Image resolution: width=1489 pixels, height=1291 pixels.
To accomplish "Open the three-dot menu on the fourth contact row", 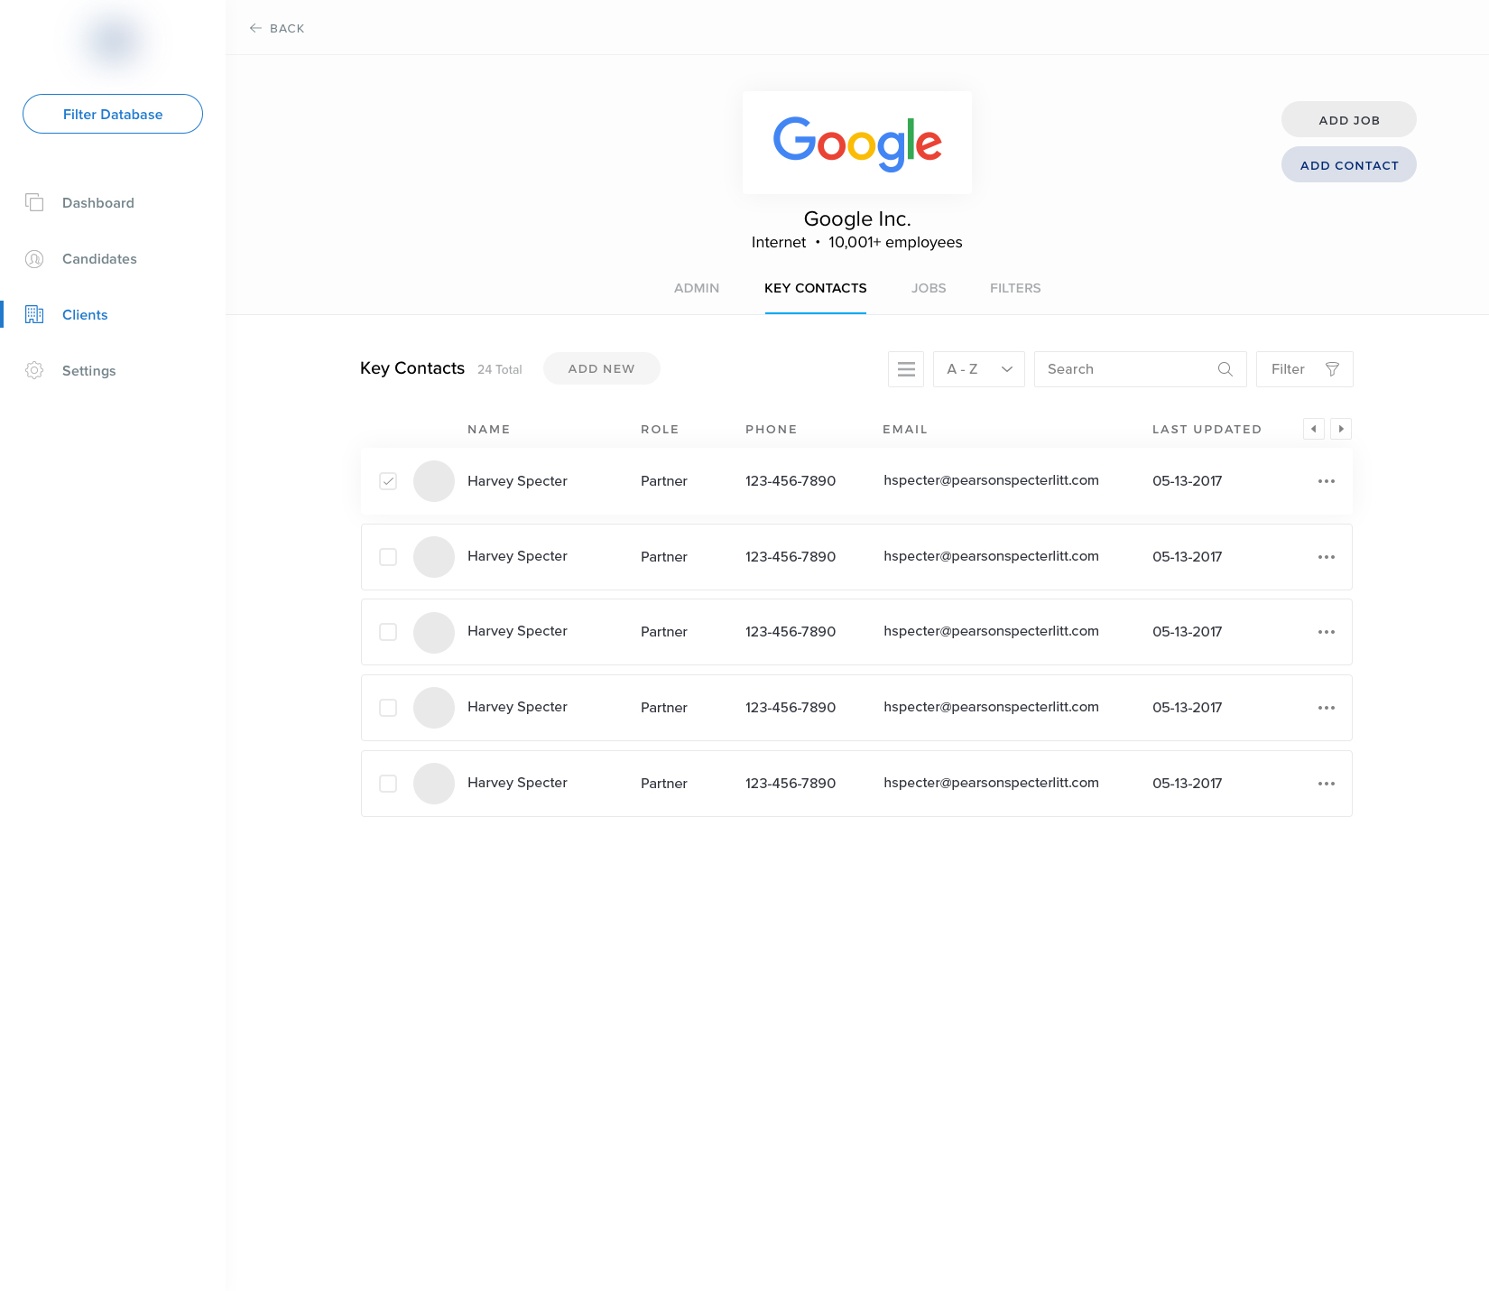I will tap(1327, 708).
